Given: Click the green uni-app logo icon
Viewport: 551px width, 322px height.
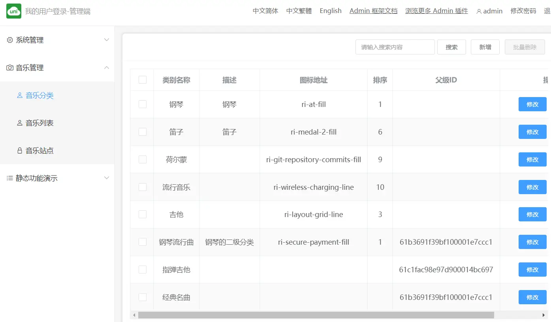Looking at the screenshot, I should point(14,11).
